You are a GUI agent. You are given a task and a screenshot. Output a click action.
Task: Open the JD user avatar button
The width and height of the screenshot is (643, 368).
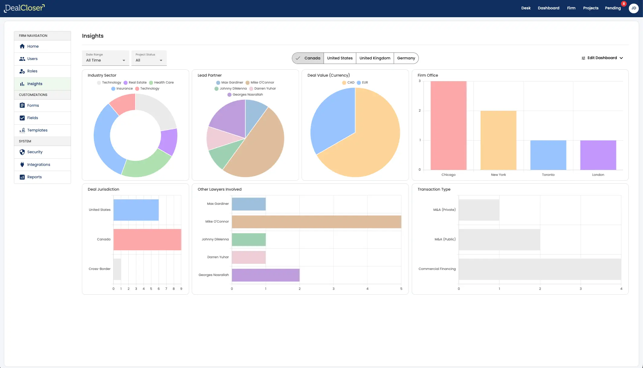(634, 8)
